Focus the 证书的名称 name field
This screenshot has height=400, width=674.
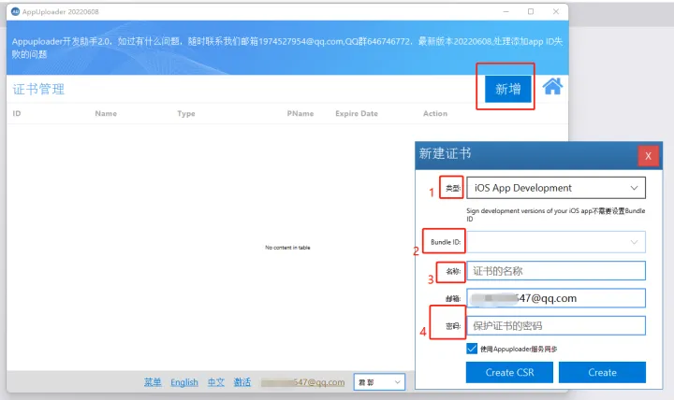(x=556, y=271)
